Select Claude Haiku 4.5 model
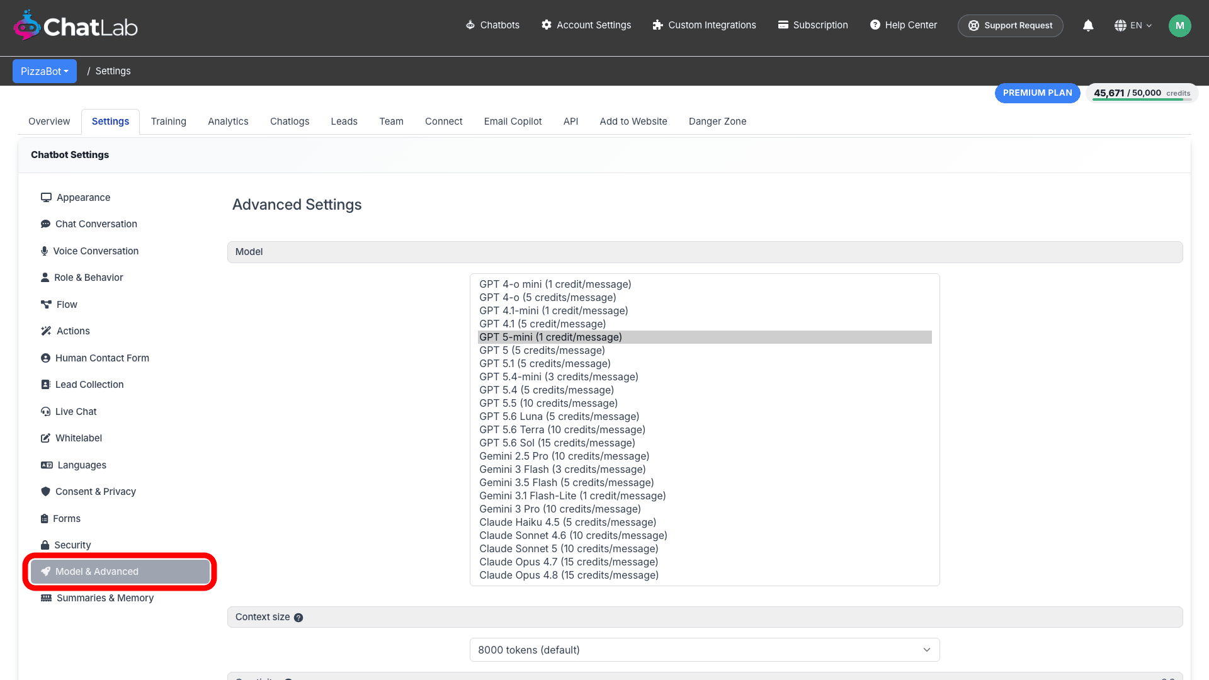Image resolution: width=1209 pixels, height=680 pixels. (705, 523)
